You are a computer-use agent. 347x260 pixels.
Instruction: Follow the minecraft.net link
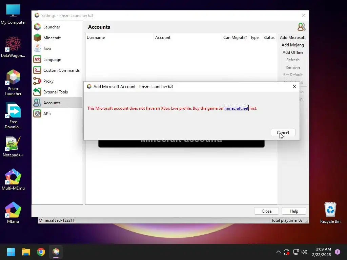[x=236, y=108]
